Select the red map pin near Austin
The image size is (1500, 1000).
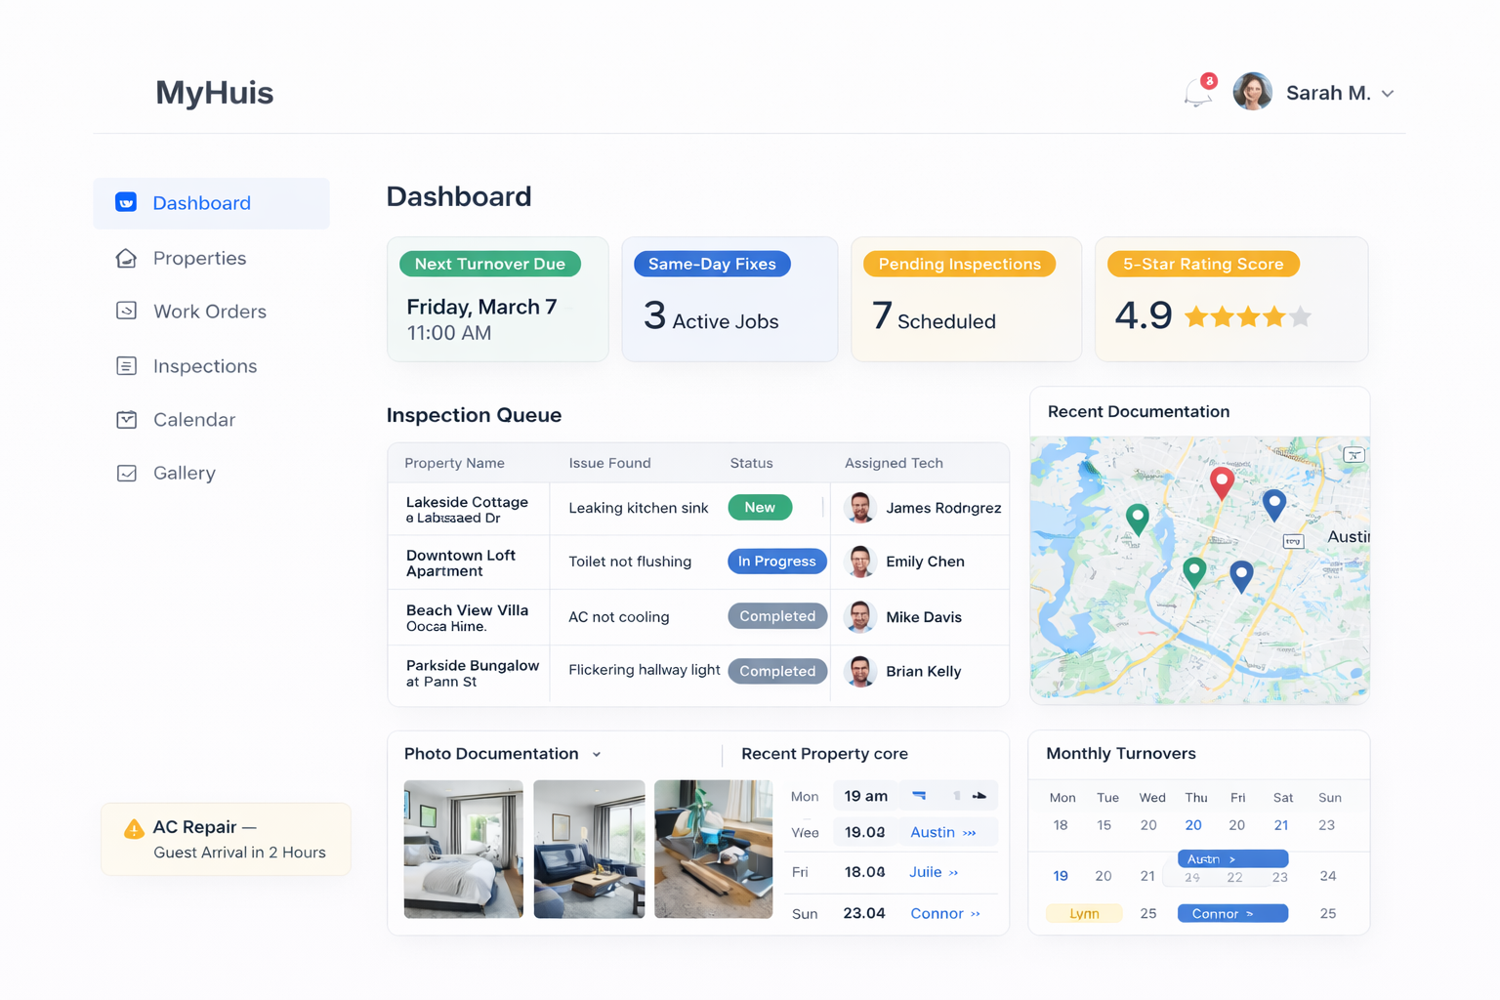1222,480
